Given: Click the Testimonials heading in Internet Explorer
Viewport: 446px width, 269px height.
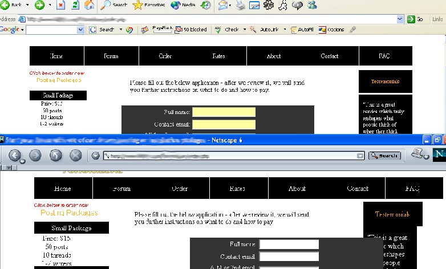Looking at the screenshot, I should pos(385,81).
